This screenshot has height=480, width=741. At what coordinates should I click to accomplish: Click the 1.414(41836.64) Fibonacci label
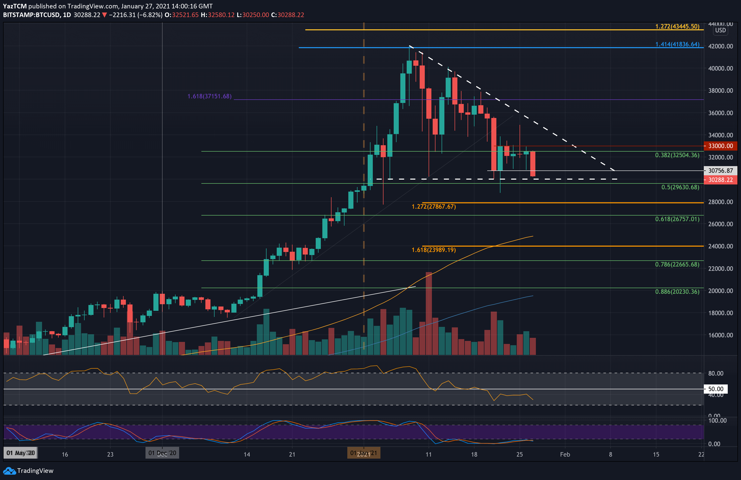[677, 44]
